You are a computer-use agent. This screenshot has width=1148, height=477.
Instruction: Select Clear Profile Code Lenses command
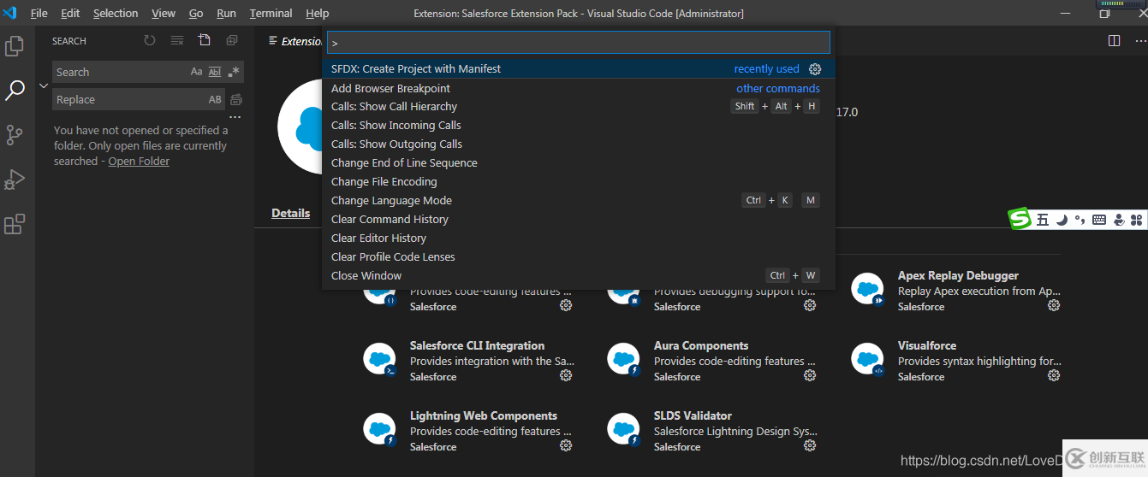pyautogui.click(x=578, y=256)
